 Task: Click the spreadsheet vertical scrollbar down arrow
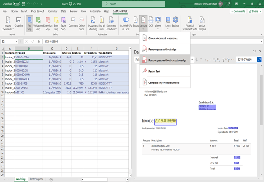point(130,175)
